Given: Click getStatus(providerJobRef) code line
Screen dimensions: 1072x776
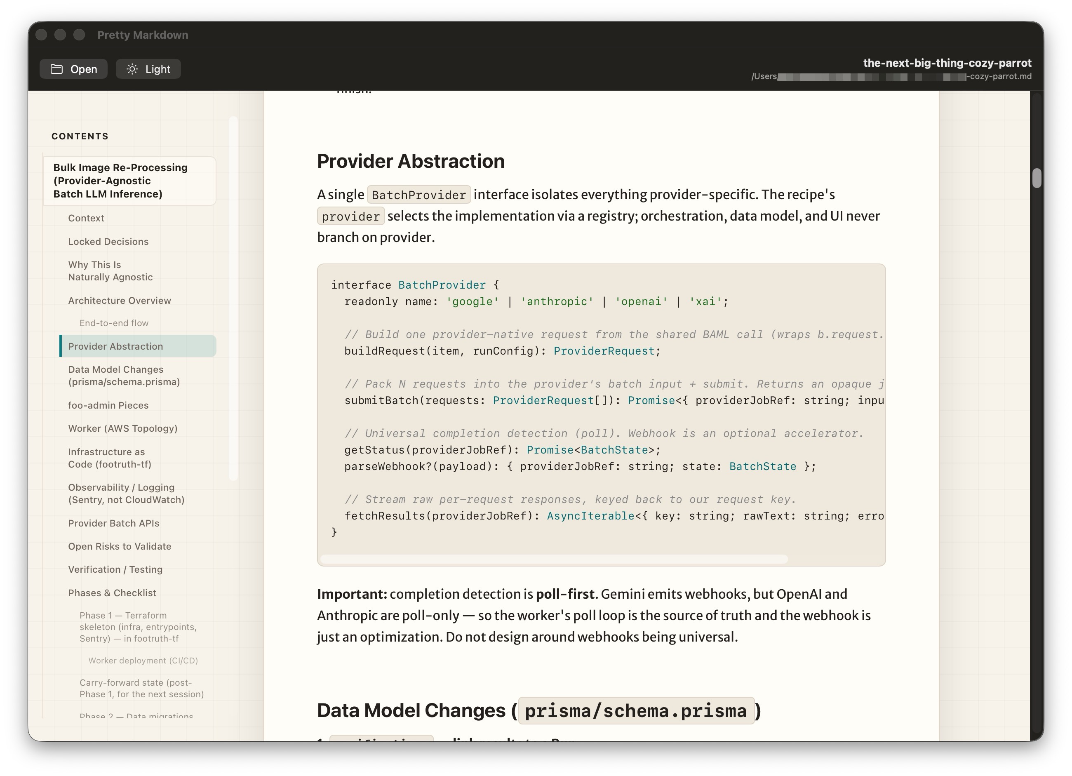Looking at the screenshot, I should point(503,450).
